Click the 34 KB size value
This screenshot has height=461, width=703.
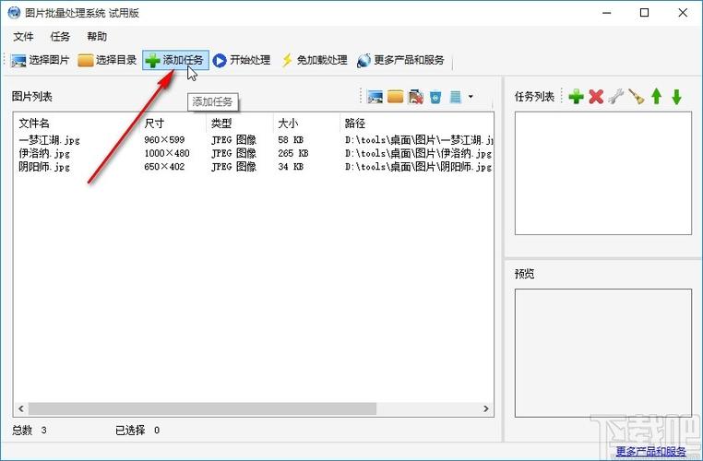(x=291, y=167)
